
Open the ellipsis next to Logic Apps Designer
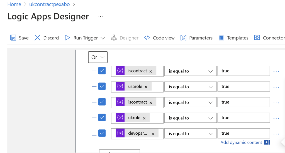pos(101,16)
